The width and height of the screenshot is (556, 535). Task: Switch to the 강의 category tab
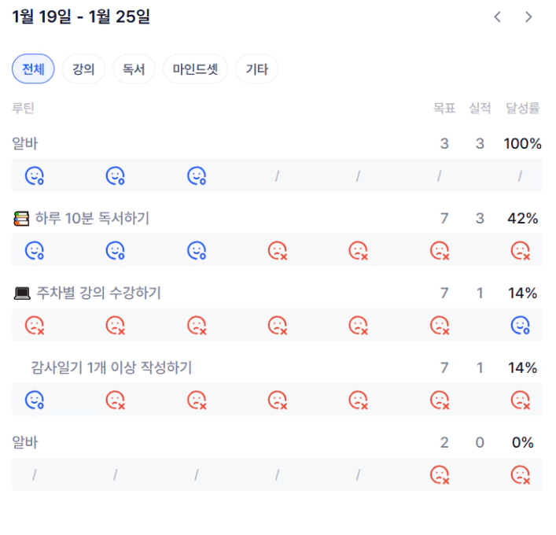click(83, 69)
